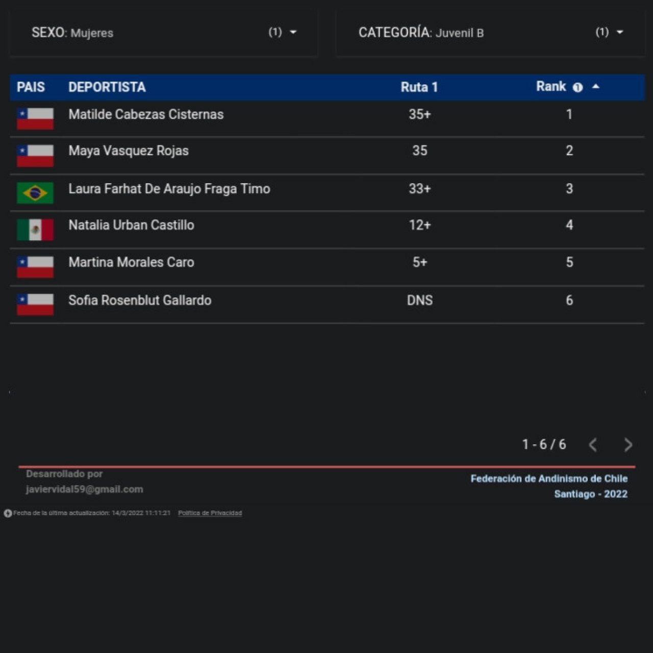Sort by the PAIS column header
This screenshot has width=653, height=653.
[x=31, y=87]
